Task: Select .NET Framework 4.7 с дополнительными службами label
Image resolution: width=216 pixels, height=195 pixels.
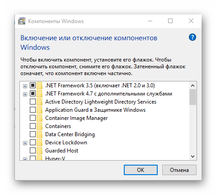Action: point(108,94)
